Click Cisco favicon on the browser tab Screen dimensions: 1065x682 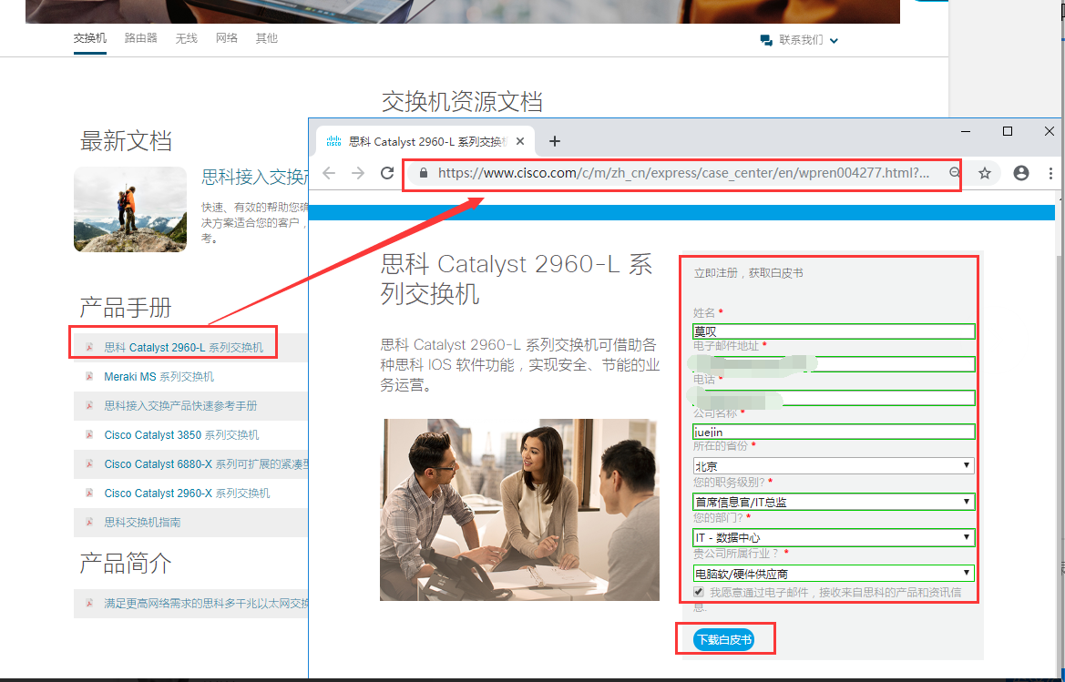(333, 141)
